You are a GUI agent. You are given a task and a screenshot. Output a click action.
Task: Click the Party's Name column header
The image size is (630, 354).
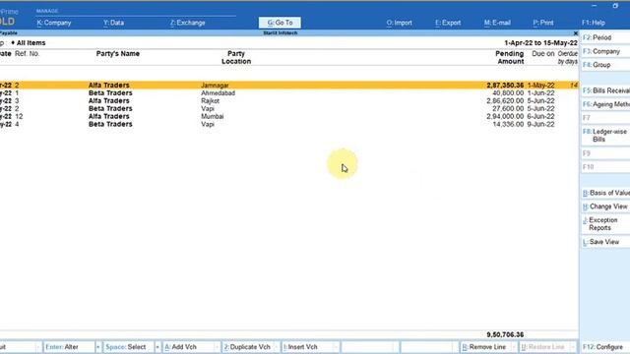[118, 54]
